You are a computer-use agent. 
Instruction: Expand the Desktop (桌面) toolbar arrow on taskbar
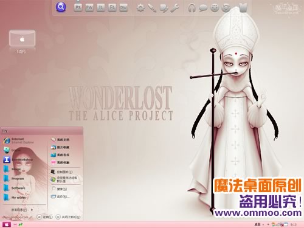click(x=263, y=224)
